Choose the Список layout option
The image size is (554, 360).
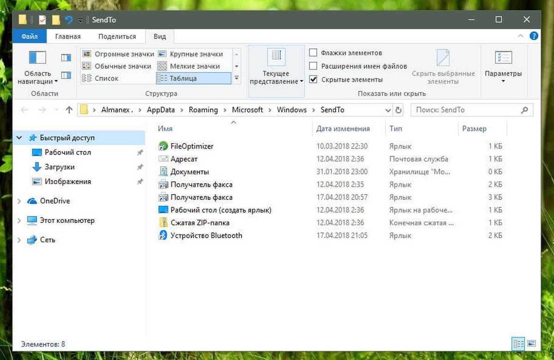106,78
